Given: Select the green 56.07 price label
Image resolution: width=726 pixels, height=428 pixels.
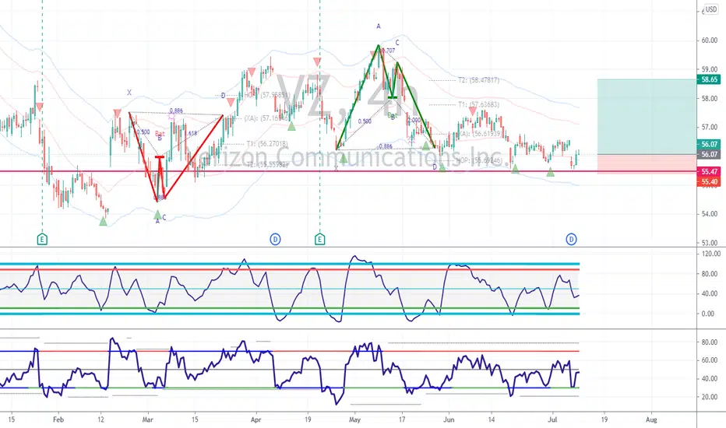Looking at the screenshot, I should (x=709, y=145).
